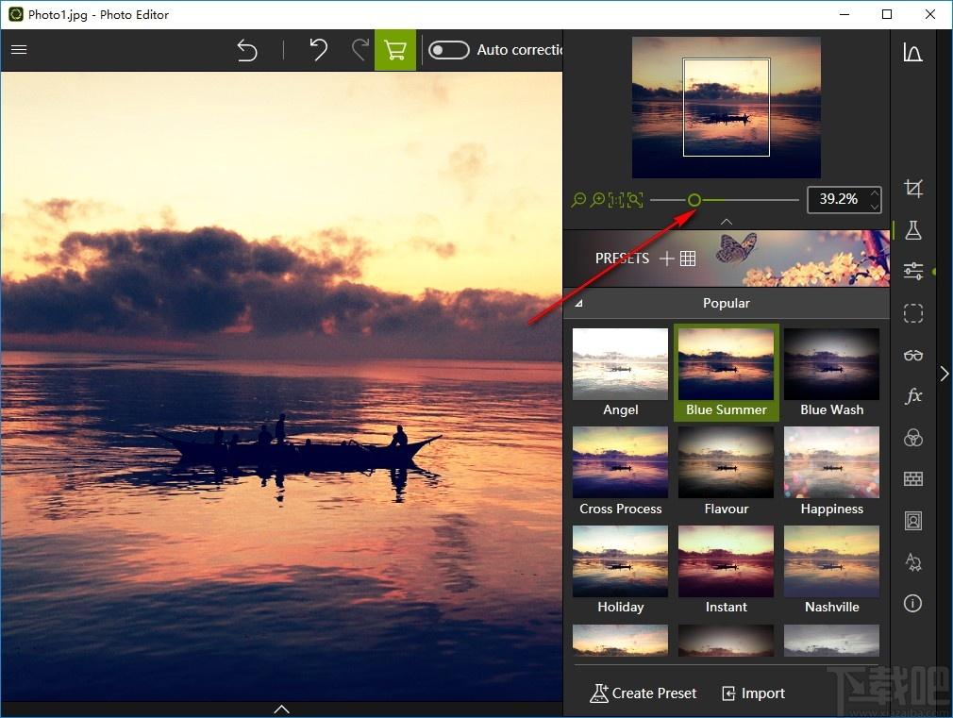Open the histogram panel icon
The image size is (953, 718).
tap(912, 52)
